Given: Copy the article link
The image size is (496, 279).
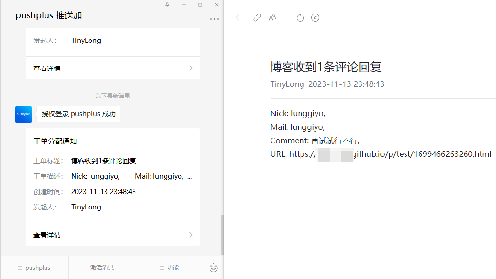Looking at the screenshot, I should 256,17.
